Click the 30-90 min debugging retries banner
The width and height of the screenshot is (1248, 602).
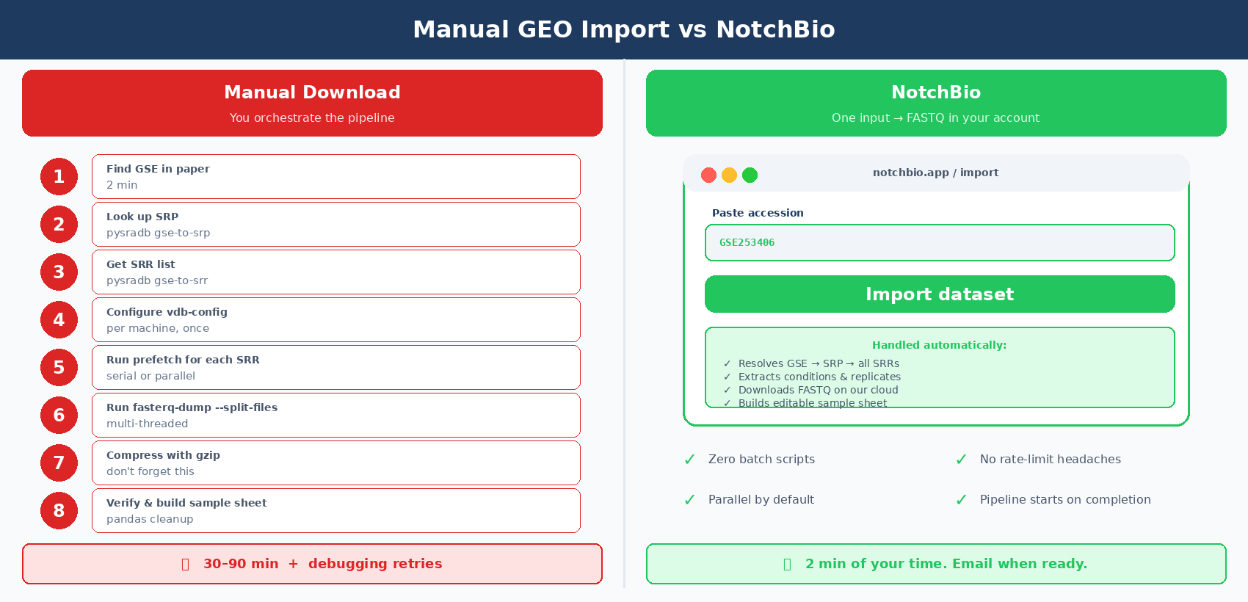click(312, 564)
